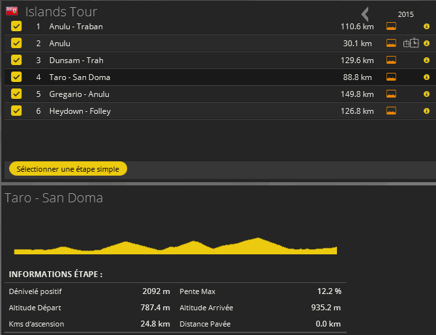This screenshot has height=335, width=436.
Task: Click the 149.8 km distance value
Action: 357,94
